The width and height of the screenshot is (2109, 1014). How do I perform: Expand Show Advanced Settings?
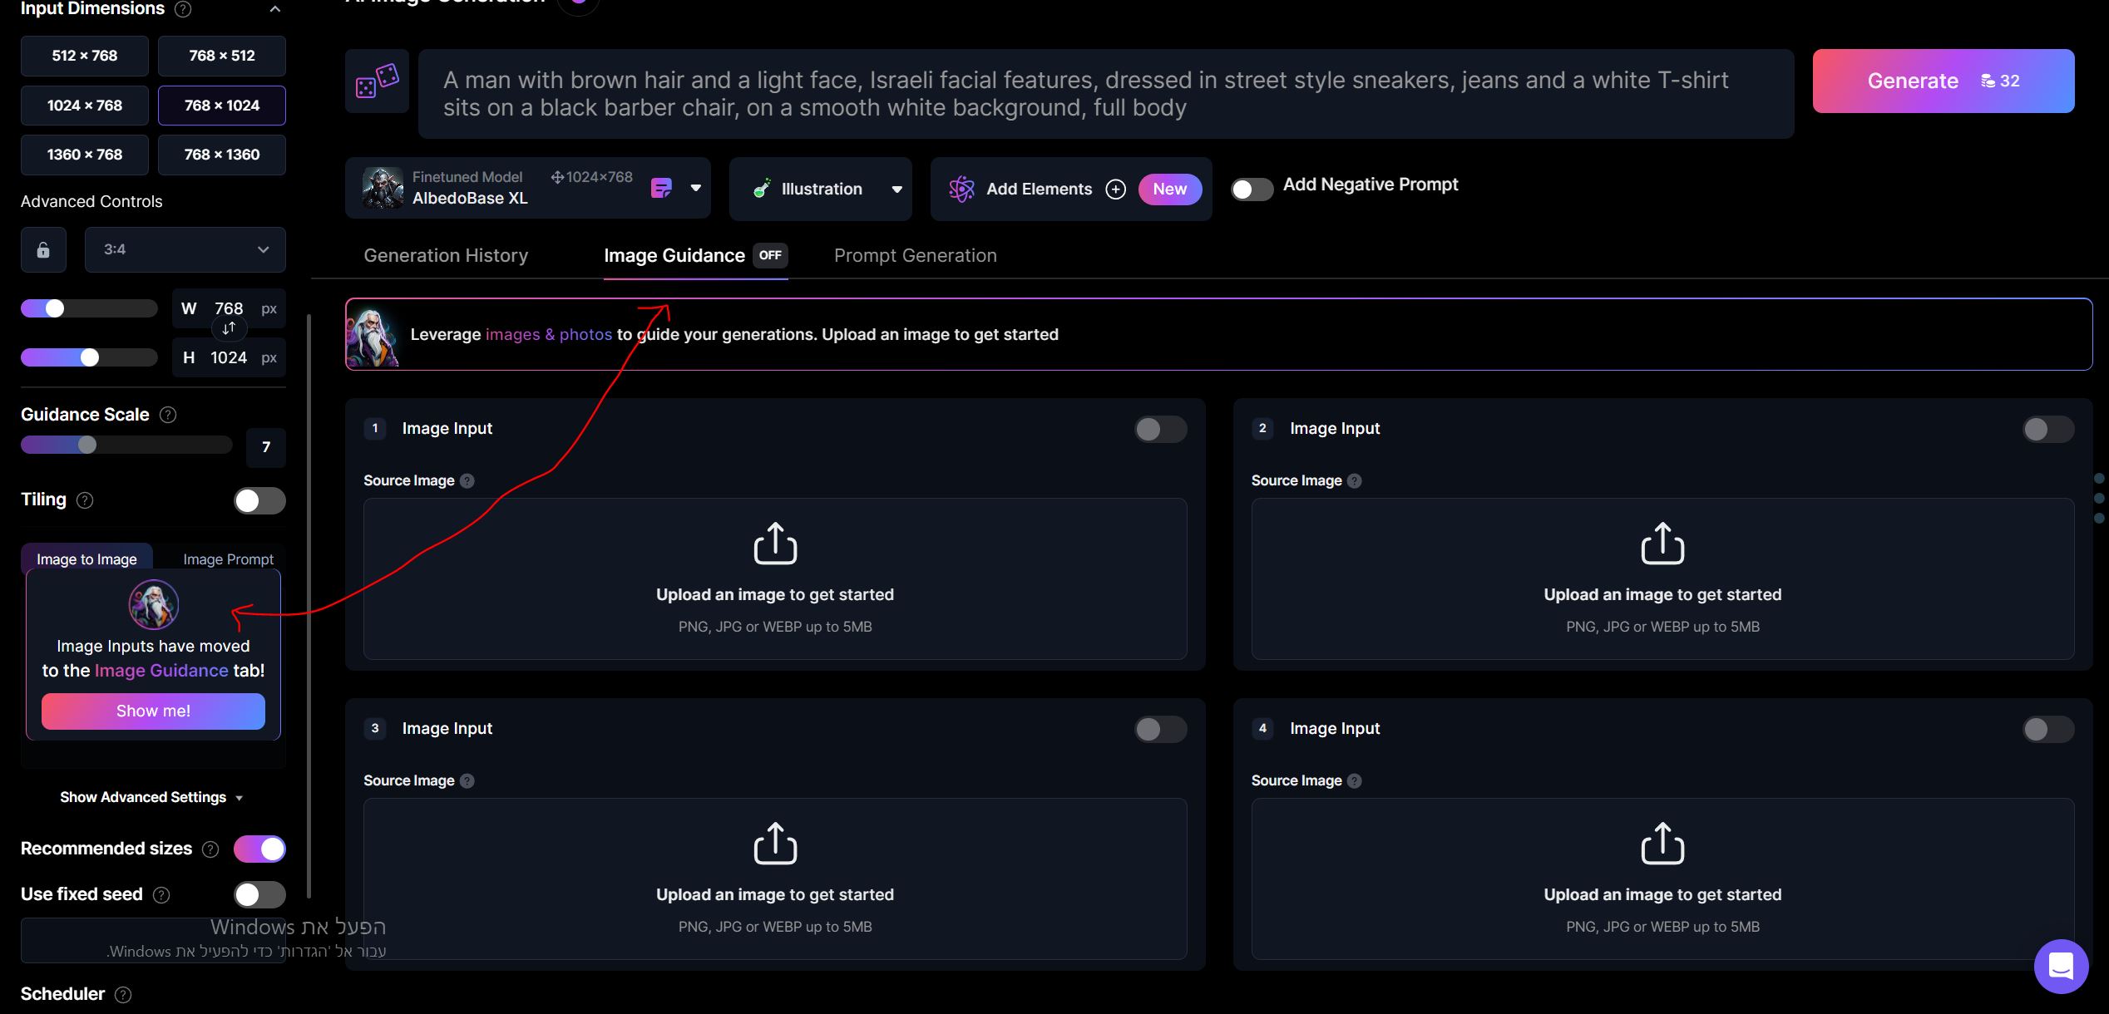pyautogui.click(x=151, y=798)
